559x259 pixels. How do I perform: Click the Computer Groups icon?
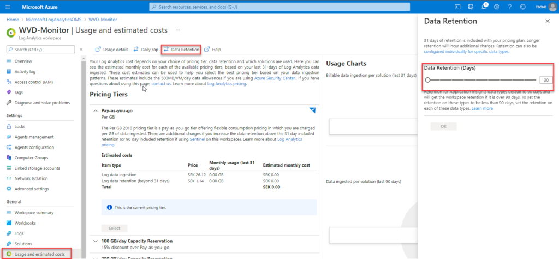9,157
